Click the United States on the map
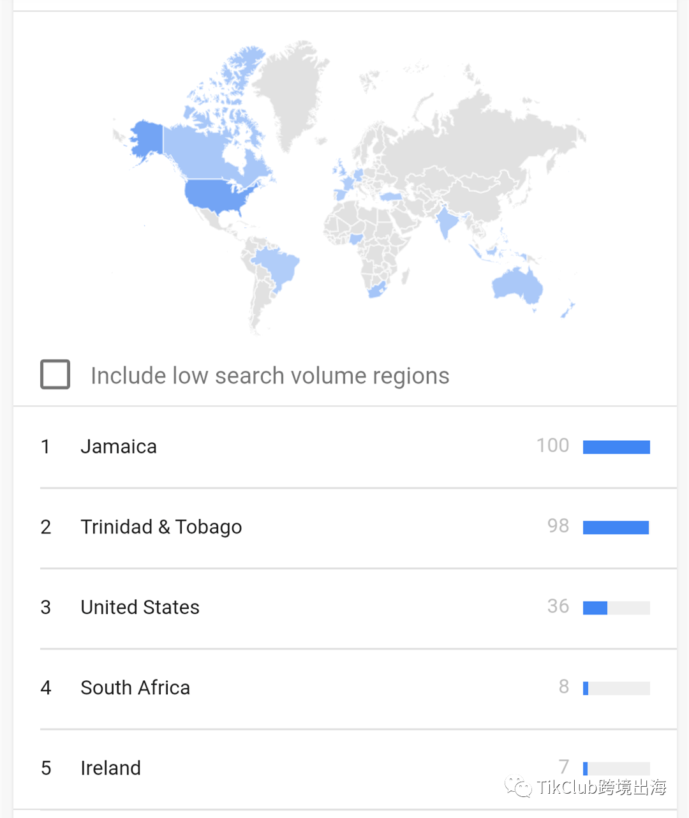The height and width of the screenshot is (818, 689). coord(217,195)
